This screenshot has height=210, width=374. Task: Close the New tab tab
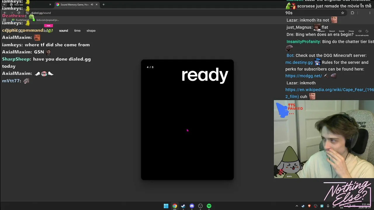(x=50, y=4)
